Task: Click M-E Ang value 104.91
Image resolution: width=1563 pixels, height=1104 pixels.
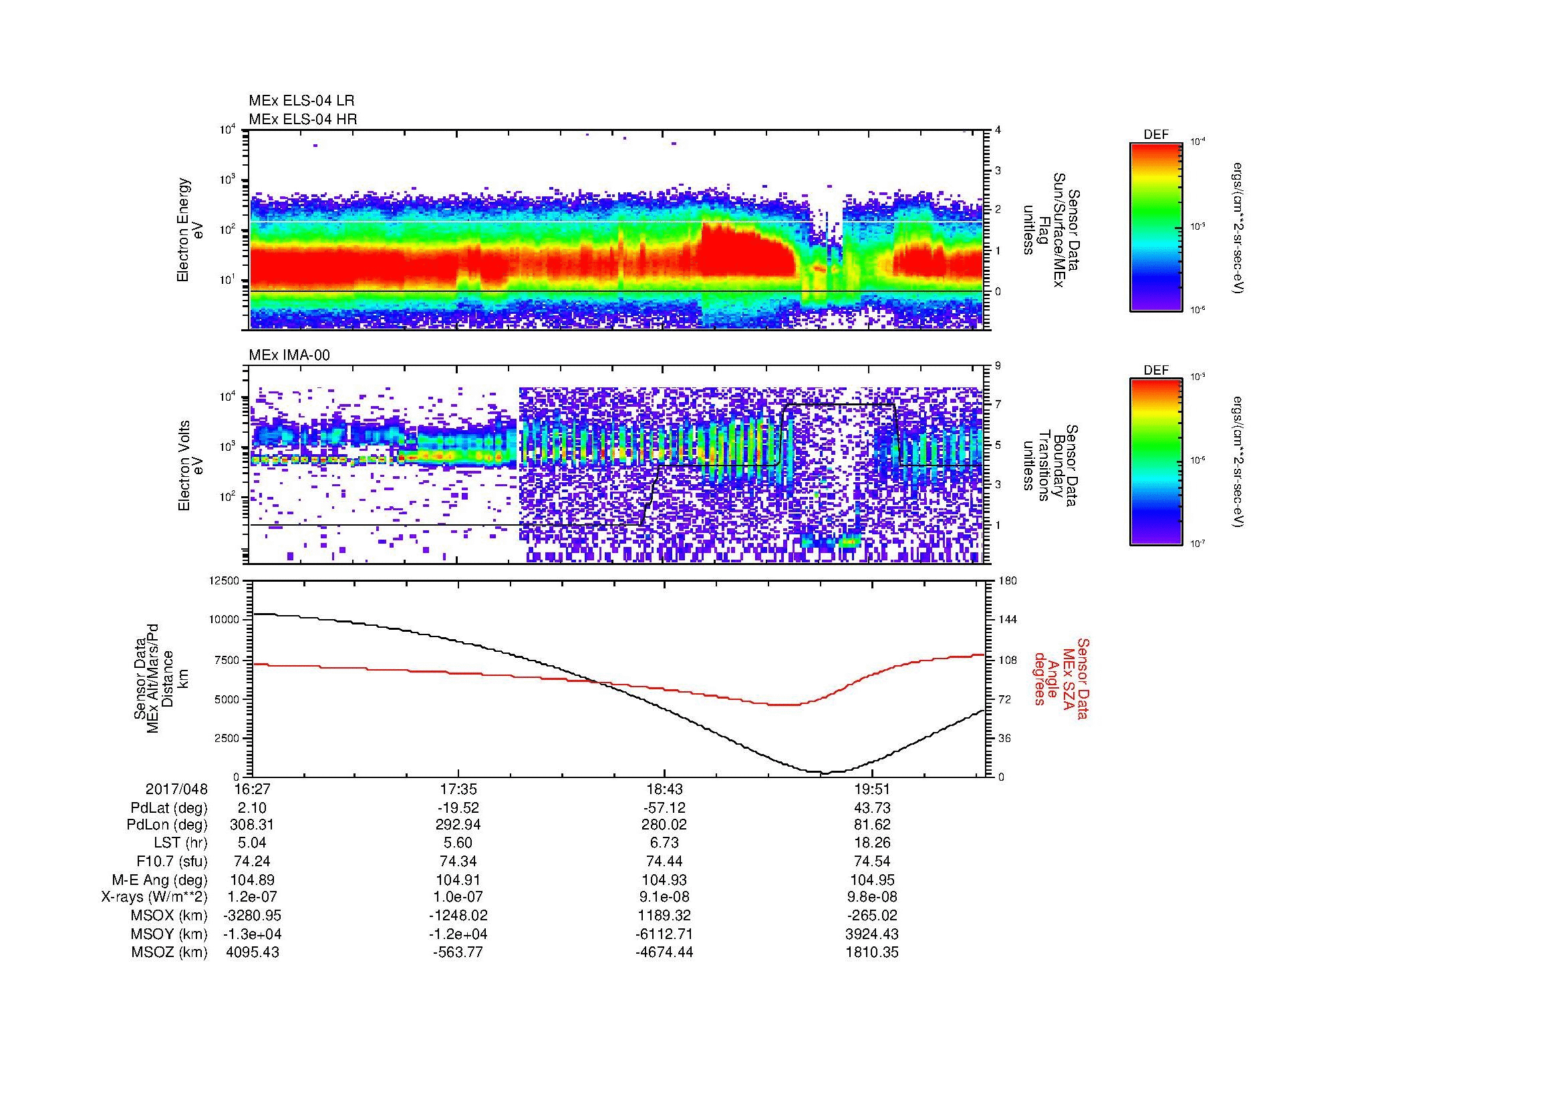Action: 460,880
